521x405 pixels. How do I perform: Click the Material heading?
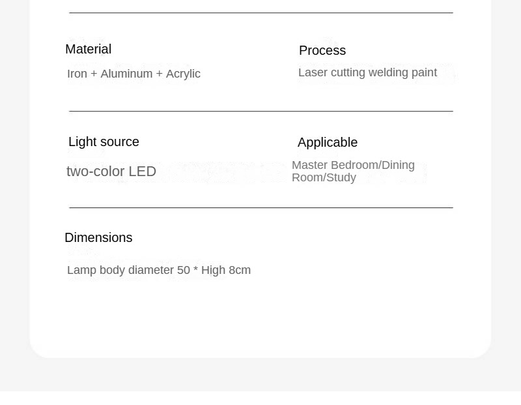tap(88, 50)
